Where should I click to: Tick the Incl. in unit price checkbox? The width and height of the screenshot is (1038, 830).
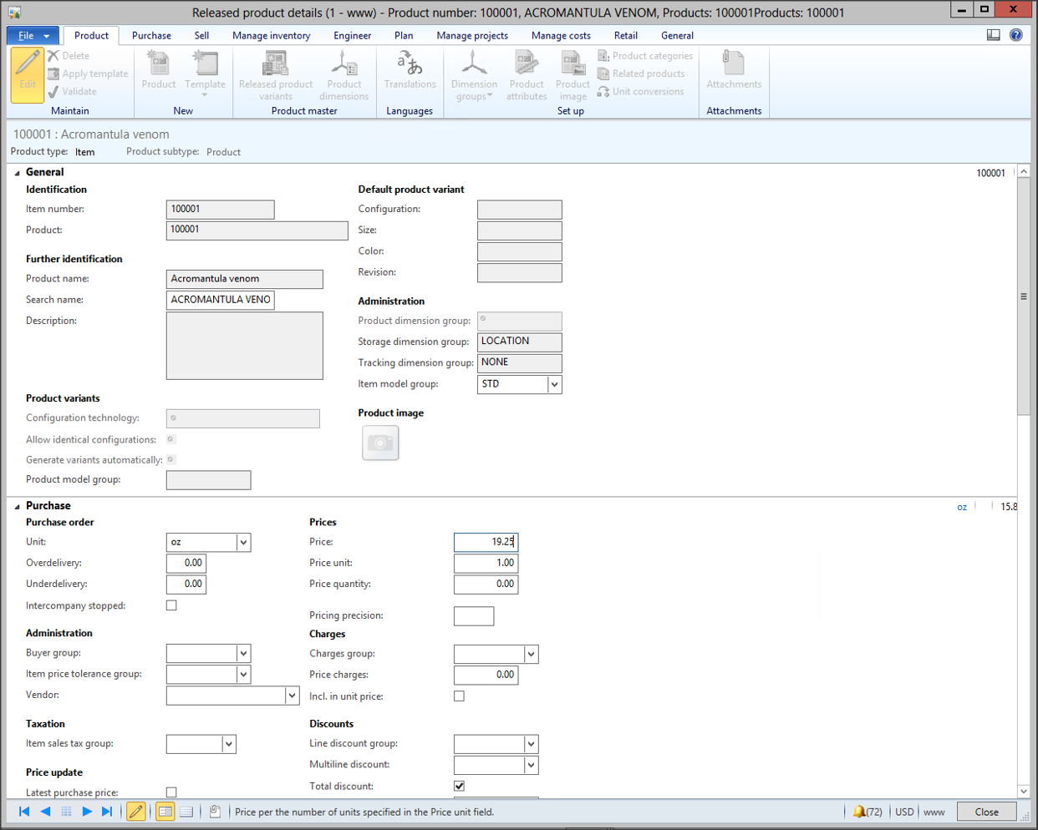coord(459,696)
